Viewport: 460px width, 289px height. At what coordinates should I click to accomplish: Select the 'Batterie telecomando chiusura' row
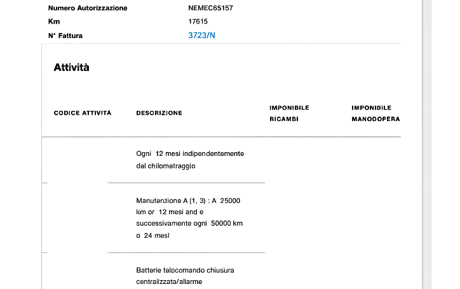(x=185, y=270)
